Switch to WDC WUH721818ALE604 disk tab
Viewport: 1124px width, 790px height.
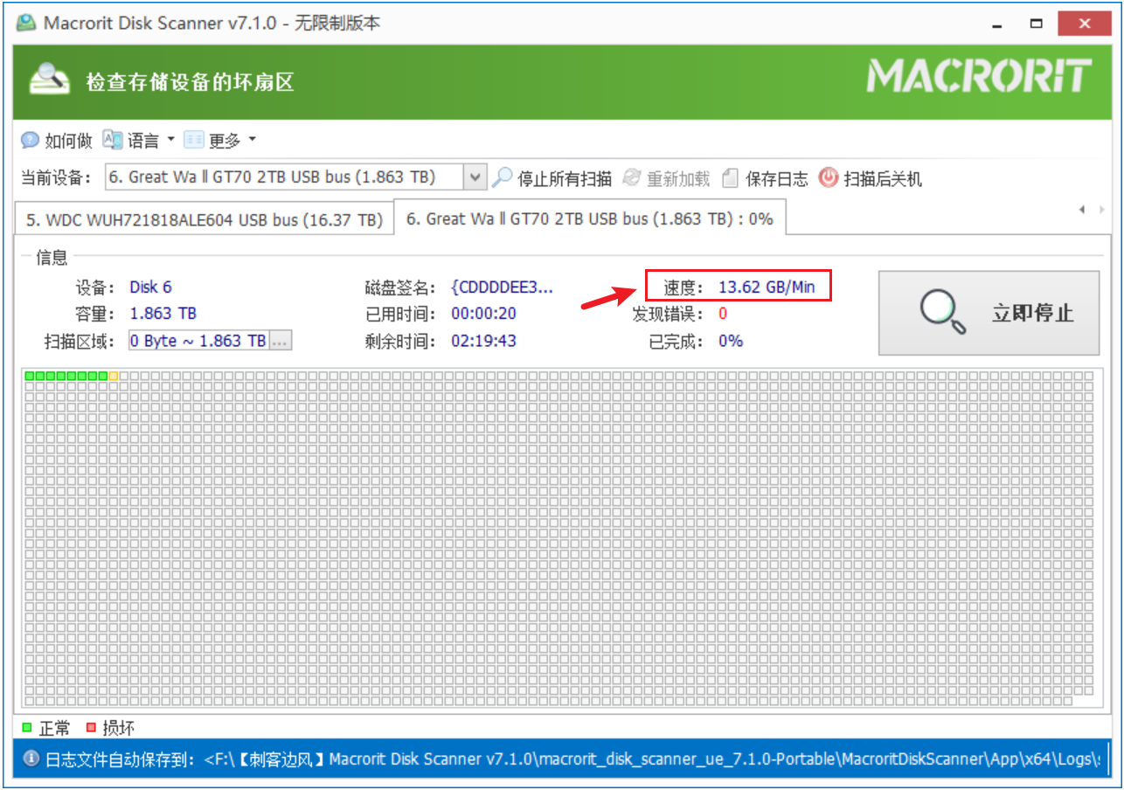[x=205, y=220]
